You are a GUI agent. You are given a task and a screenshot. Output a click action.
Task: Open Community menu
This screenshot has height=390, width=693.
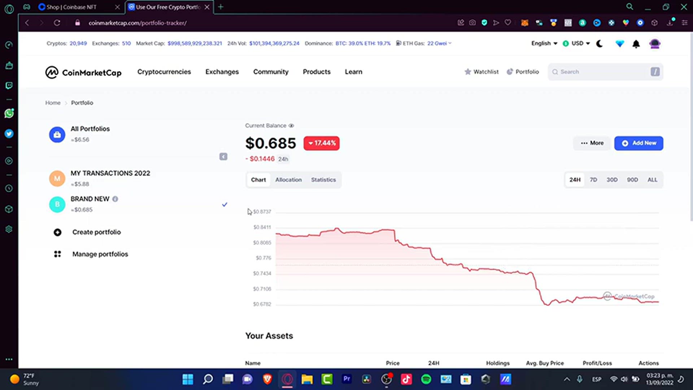click(x=271, y=72)
